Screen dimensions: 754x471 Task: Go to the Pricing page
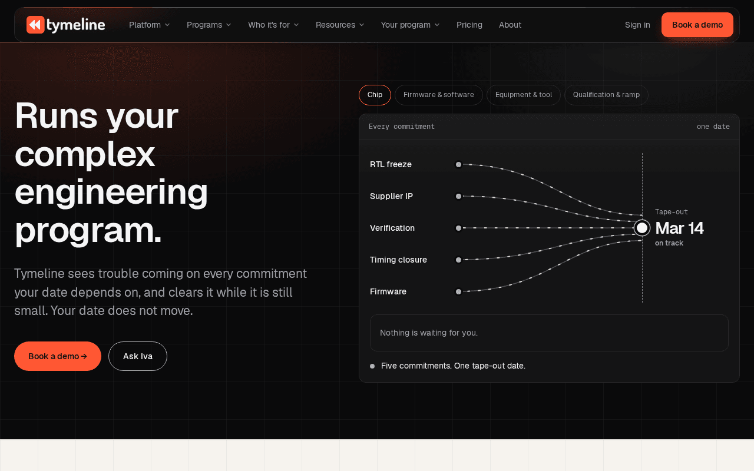[469, 25]
